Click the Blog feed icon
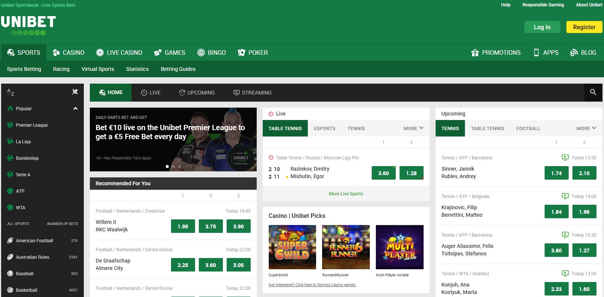604x297 pixels. point(574,52)
